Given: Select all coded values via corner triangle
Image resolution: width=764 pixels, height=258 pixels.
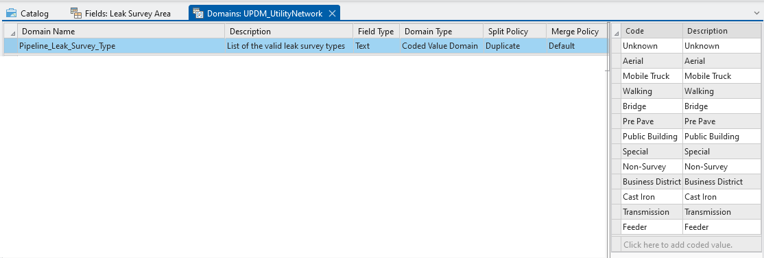Looking at the screenshot, I should [x=616, y=31].
